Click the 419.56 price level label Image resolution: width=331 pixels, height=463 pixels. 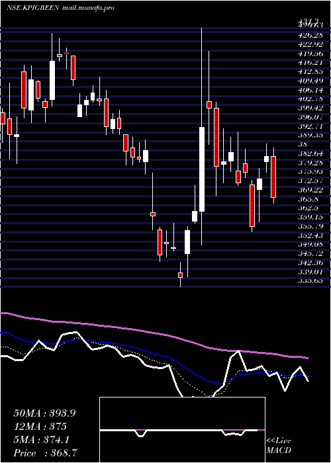tap(310, 54)
